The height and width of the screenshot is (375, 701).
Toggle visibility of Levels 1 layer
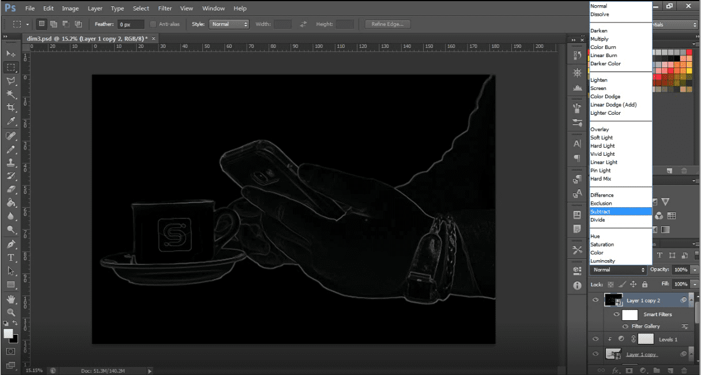596,339
